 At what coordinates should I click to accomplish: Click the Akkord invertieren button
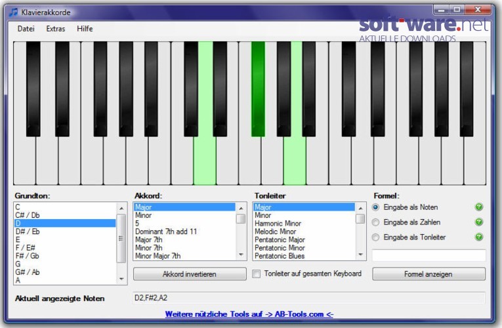coord(190,274)
